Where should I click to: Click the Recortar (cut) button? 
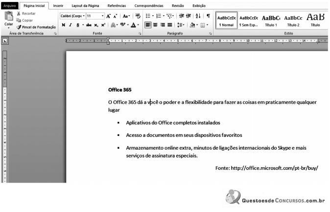[x=26, y=14]
